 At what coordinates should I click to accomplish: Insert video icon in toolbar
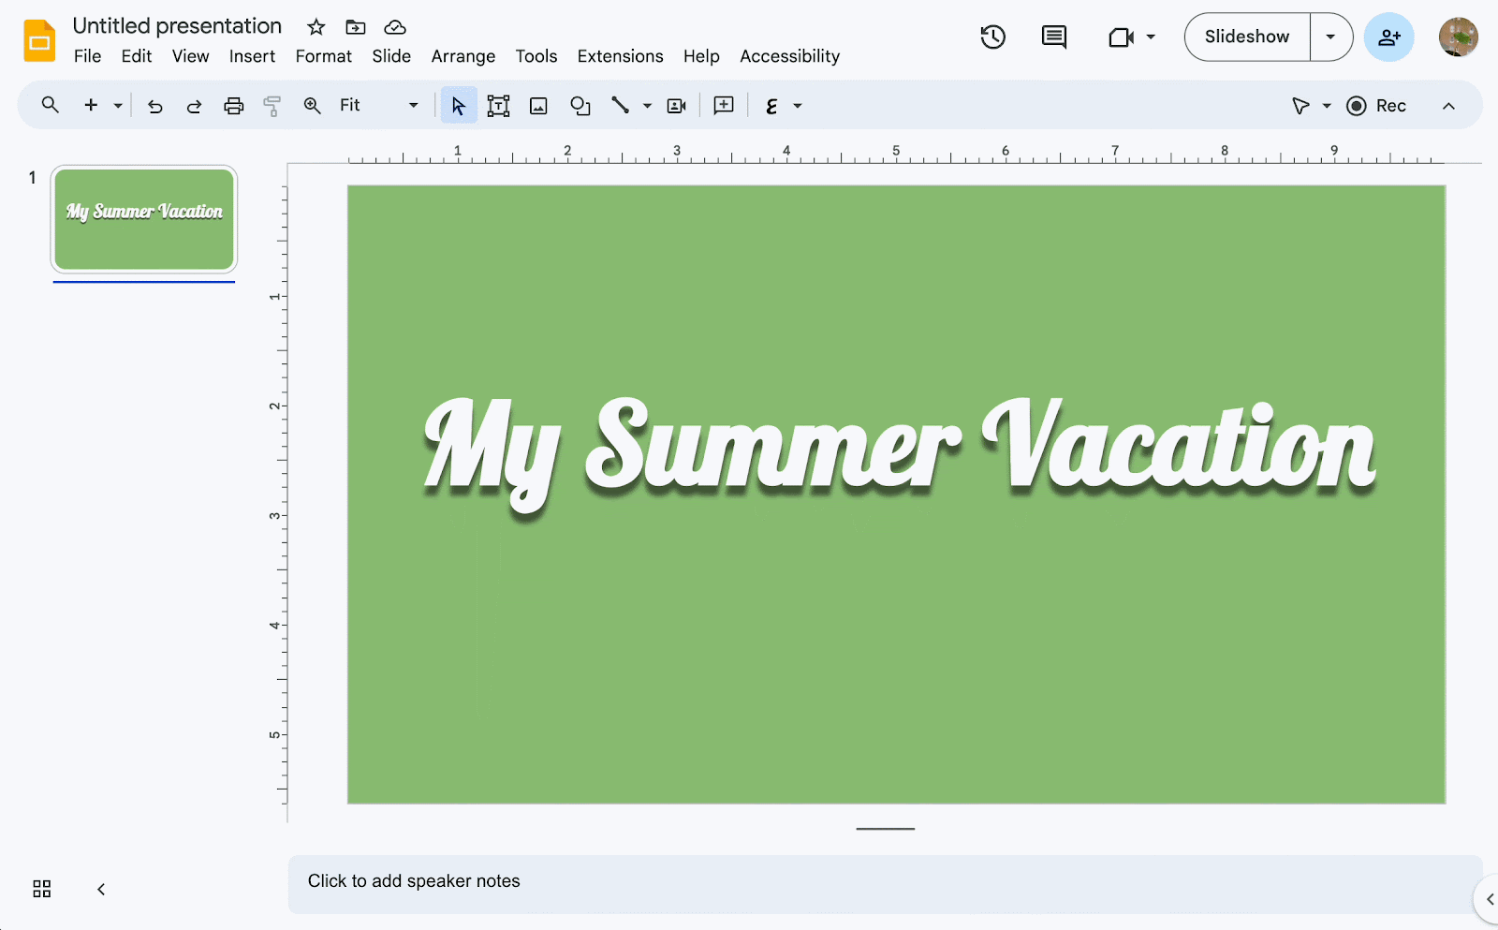click(677, 106)
